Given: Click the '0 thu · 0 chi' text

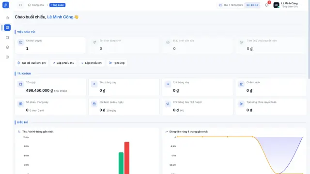Looking at the screenshot, I should coord(37,111).
